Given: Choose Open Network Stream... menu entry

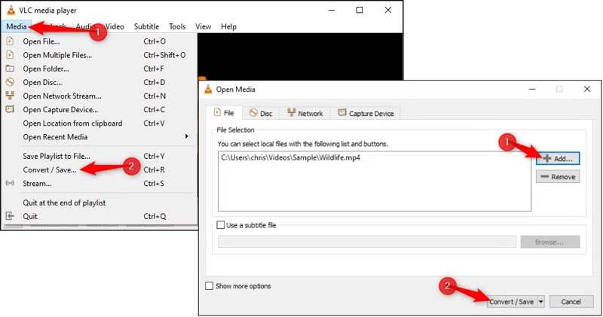Looking at the screenshot, I should click(x=99, y=96).
